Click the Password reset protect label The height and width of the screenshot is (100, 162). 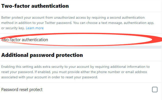[x=22, y=90]
